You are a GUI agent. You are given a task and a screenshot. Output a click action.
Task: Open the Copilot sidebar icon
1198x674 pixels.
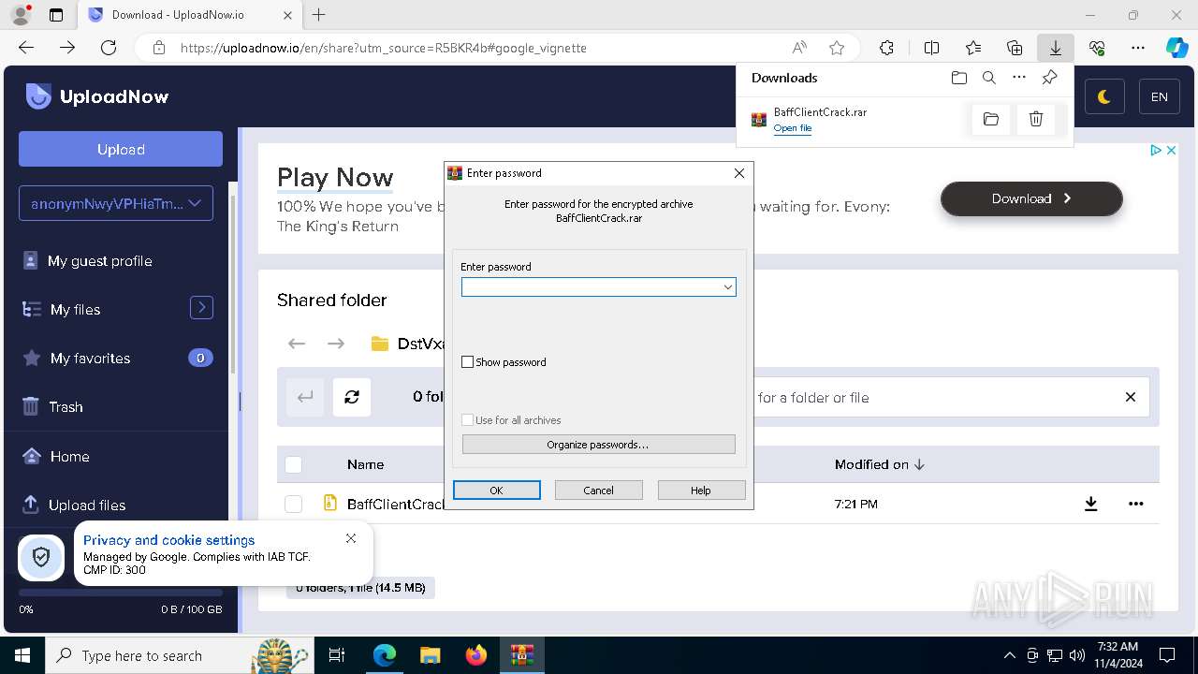coord(1176,48)
